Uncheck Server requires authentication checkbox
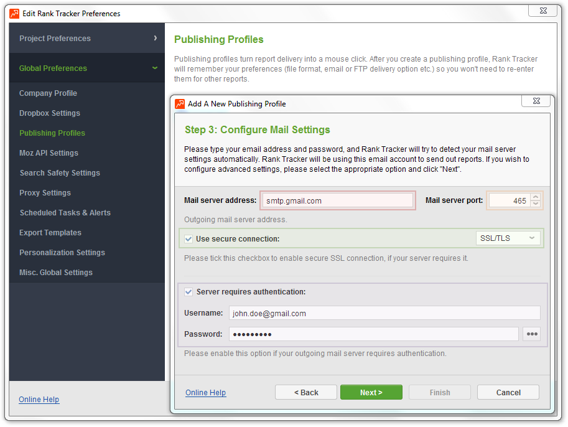 coord(189,292)
